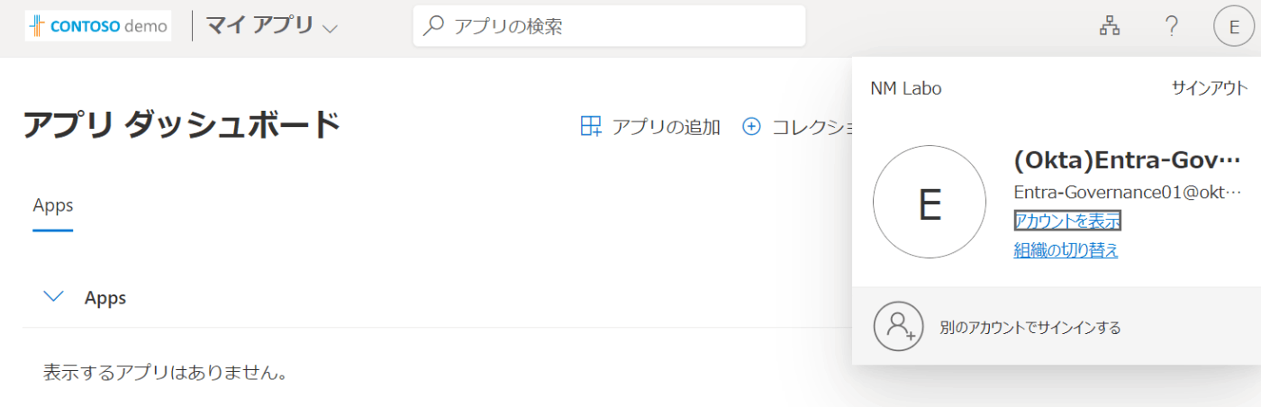The height and width of the screenshot is (407, 1261).
Task: Expand the マイ アプリ dropdown chevron
Action: (330, 29)
